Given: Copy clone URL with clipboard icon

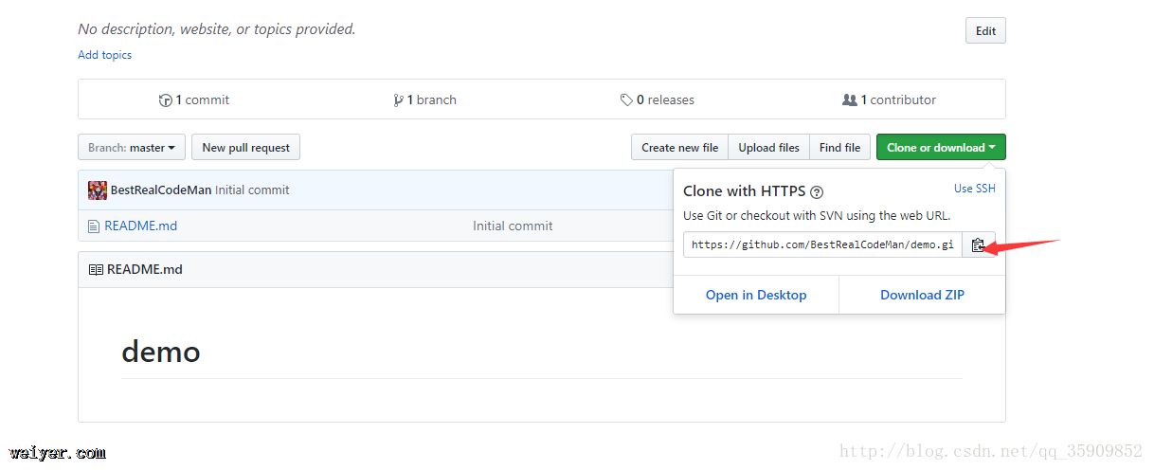Looking at the screenshot, I should click(979, 244).
